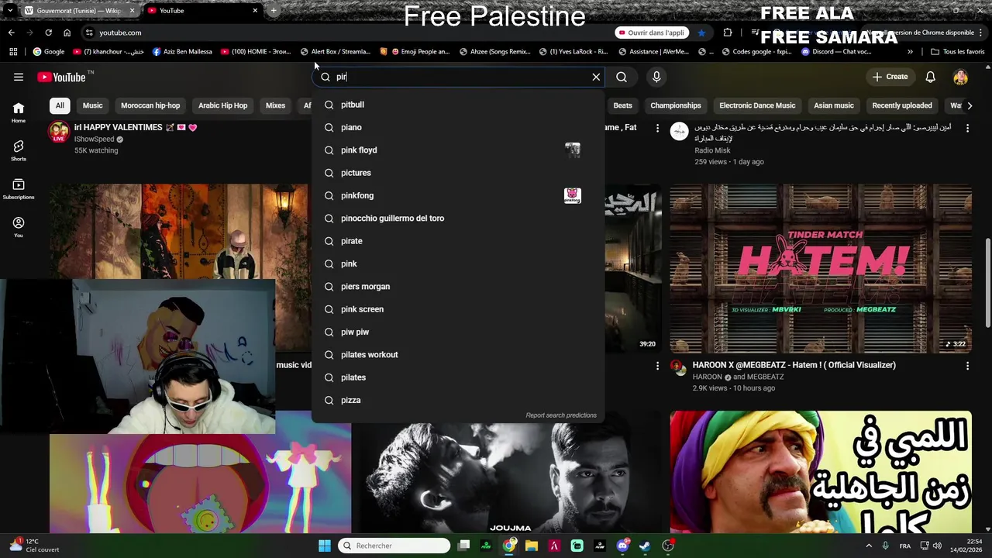
Task: Open Discord from the taskbar
Action: coord(622,546)
